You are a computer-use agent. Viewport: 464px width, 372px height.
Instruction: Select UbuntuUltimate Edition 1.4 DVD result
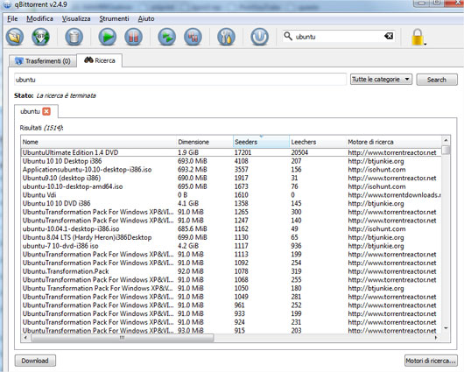point(231,152)
